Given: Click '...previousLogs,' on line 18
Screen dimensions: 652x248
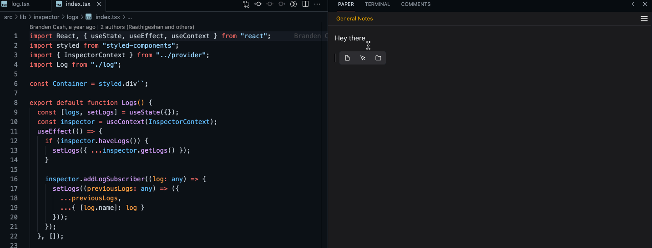Looking at the screenshot, I should (91, 198).
